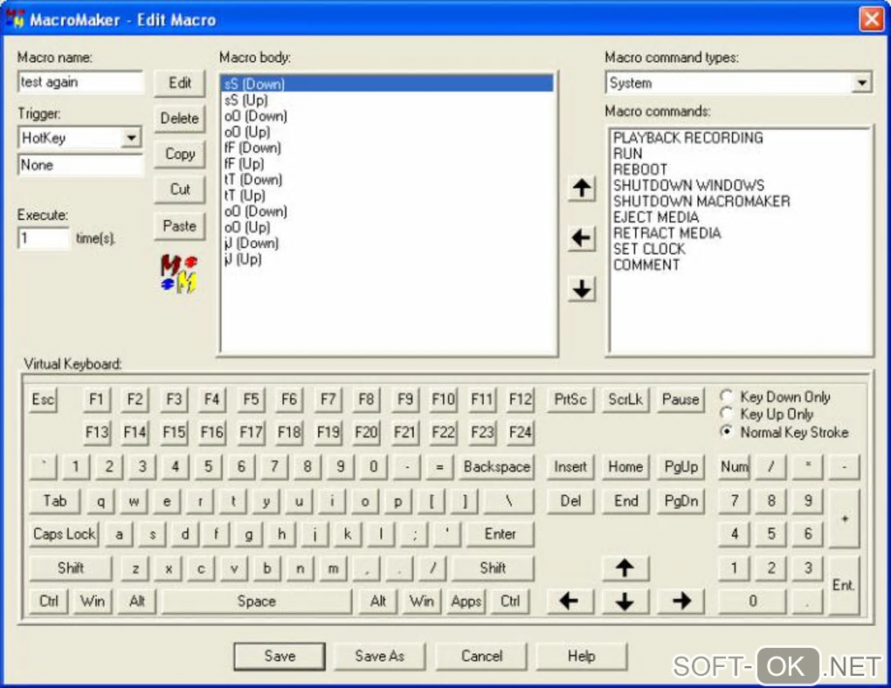Close the Edit Macro window
Image resolution: width=891 pixels, height=688 pixels.
872,18
